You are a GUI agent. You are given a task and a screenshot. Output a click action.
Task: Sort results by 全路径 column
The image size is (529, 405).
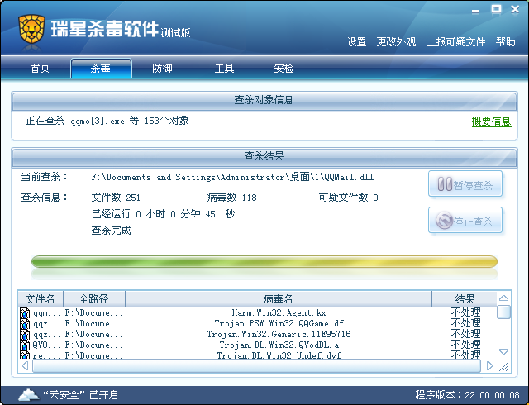[x=94, y=298]
